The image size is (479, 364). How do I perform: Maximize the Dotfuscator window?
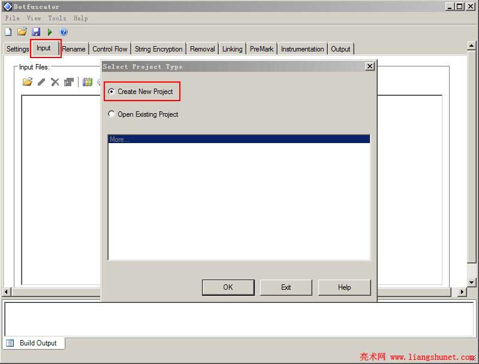tap(459, 7)
